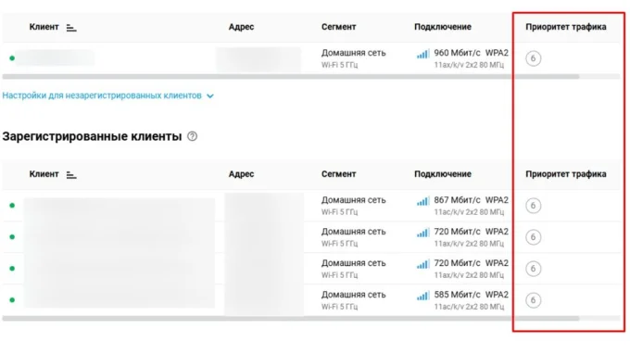The image size is (630, 354).
Task: Click the green status dot of the 585 Мбит/с client
Action: click(x=12, y=300)
